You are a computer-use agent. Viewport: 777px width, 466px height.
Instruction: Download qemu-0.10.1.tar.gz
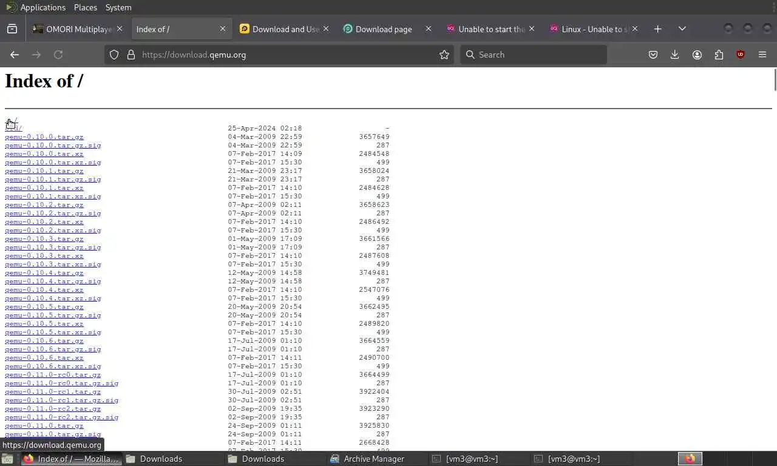click(x=44, y=171)
